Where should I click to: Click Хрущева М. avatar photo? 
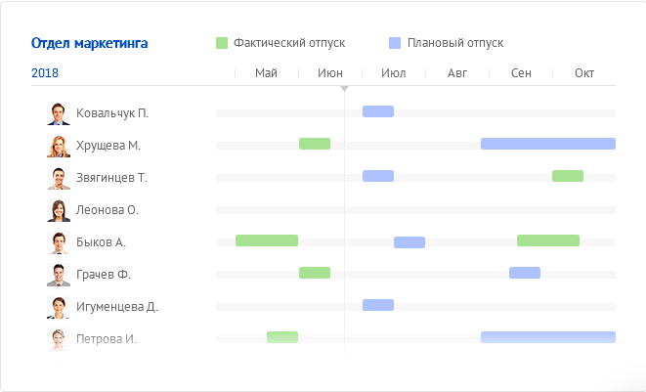[x=59, y=146]
